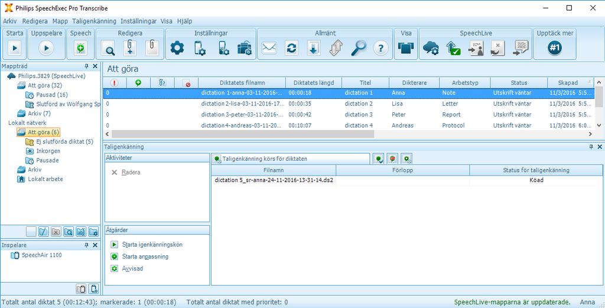Open briefcase settings icon in Inställningar

(x=245, y=48)
